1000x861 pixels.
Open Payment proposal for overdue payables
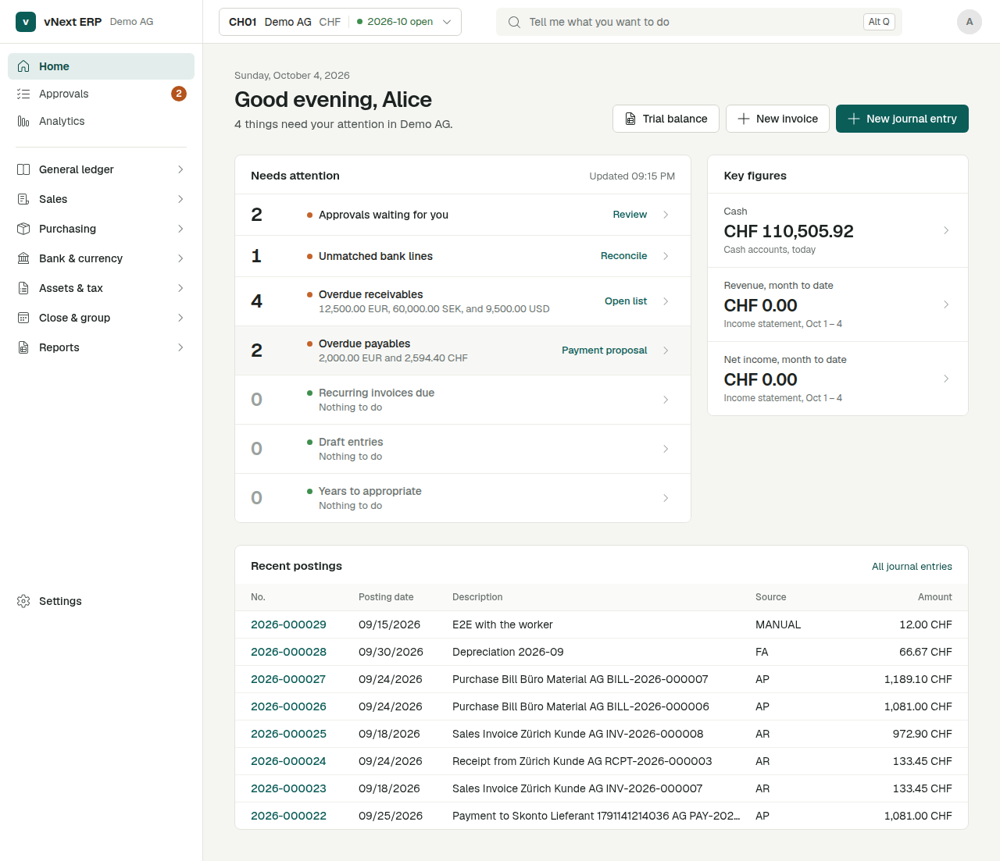coord(605,350)
